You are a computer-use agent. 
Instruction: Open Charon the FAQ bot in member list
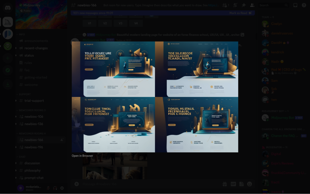click(284, 136)
